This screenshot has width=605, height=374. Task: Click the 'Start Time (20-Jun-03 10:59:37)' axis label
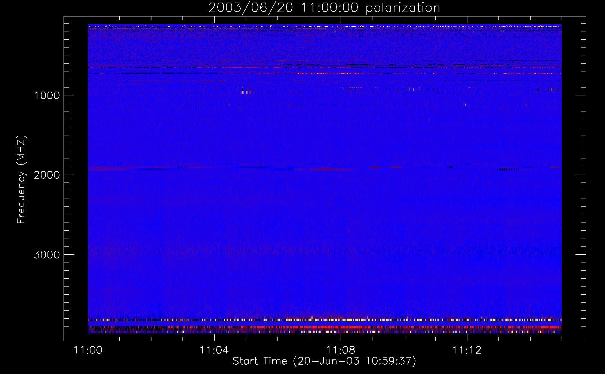click(x=324, y=361)
